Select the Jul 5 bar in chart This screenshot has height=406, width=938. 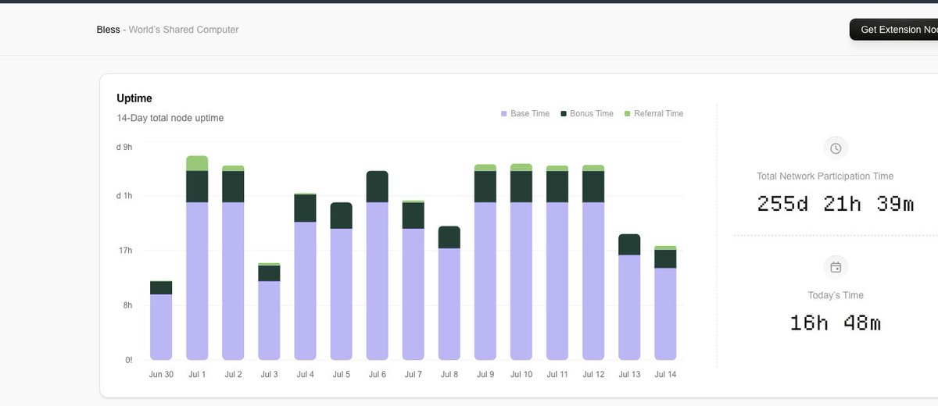point(341,281)
